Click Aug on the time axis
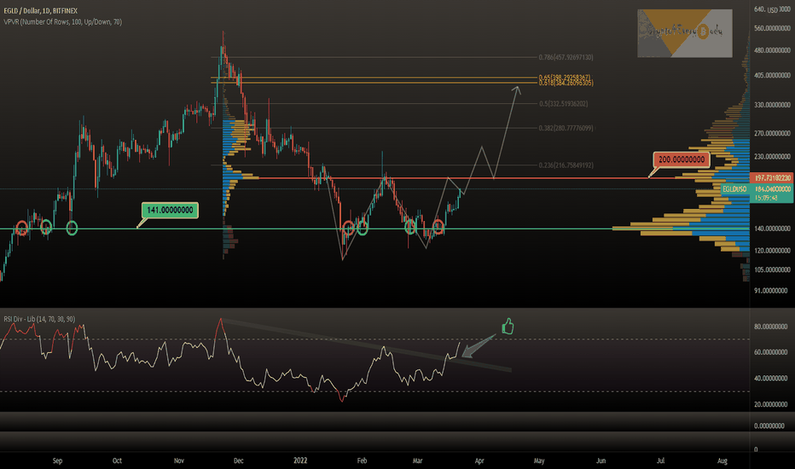795x469 pixels. (x=722, y=460)
